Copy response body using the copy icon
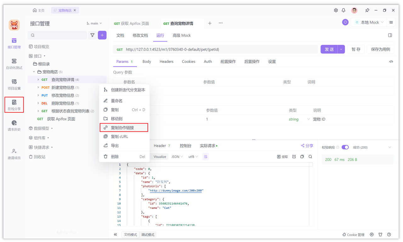 pos(302,156)
